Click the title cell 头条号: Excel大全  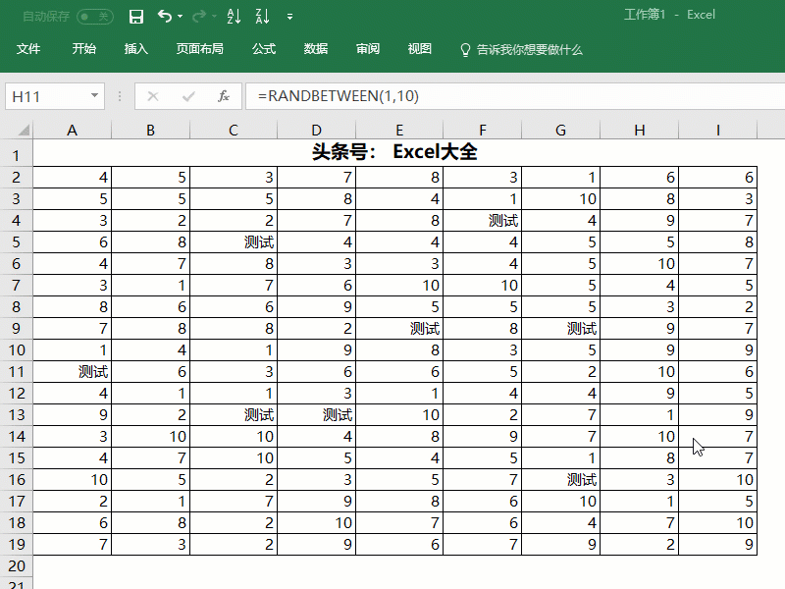(395, 152)
